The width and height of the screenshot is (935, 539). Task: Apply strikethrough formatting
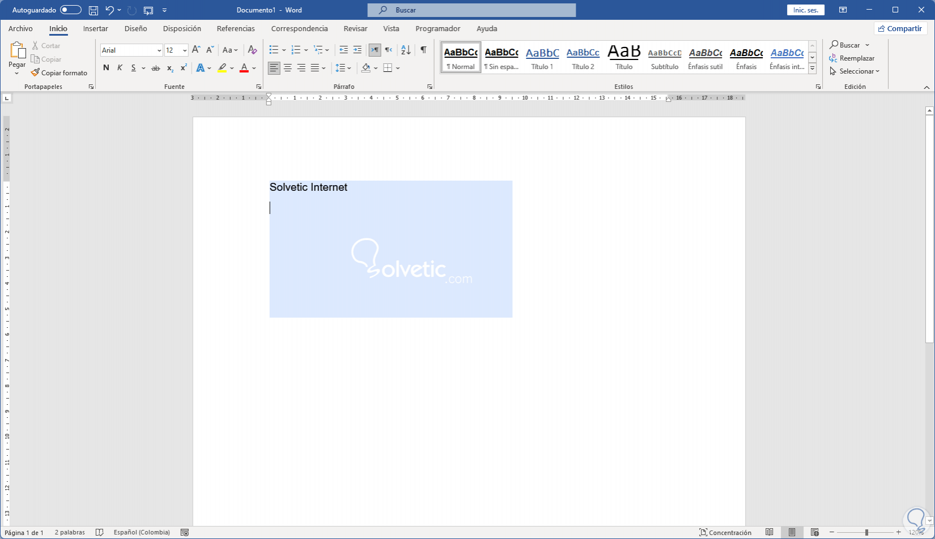(x=156, y=68)
